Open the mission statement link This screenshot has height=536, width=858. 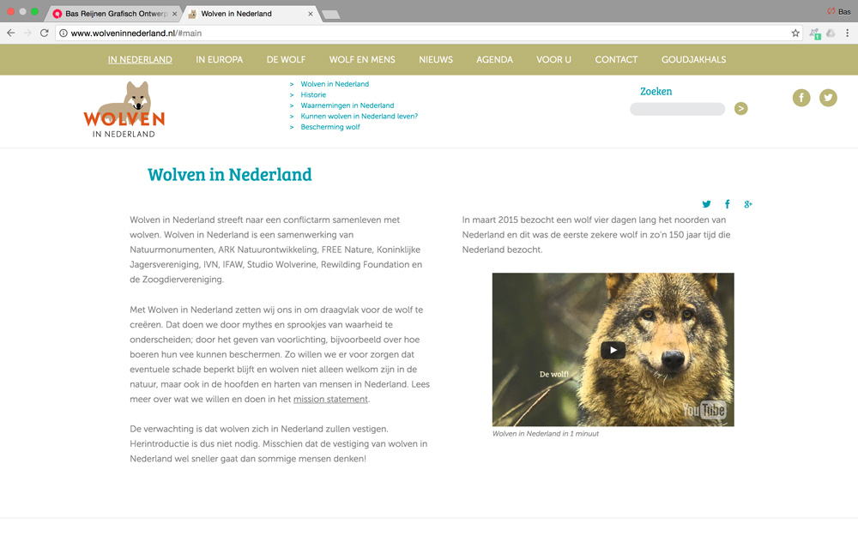(330, 398)
